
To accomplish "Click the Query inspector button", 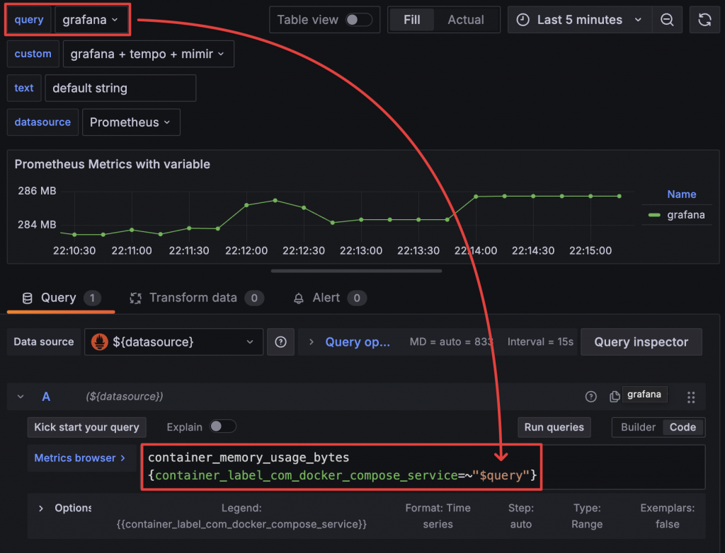I will tap(641, 342).
